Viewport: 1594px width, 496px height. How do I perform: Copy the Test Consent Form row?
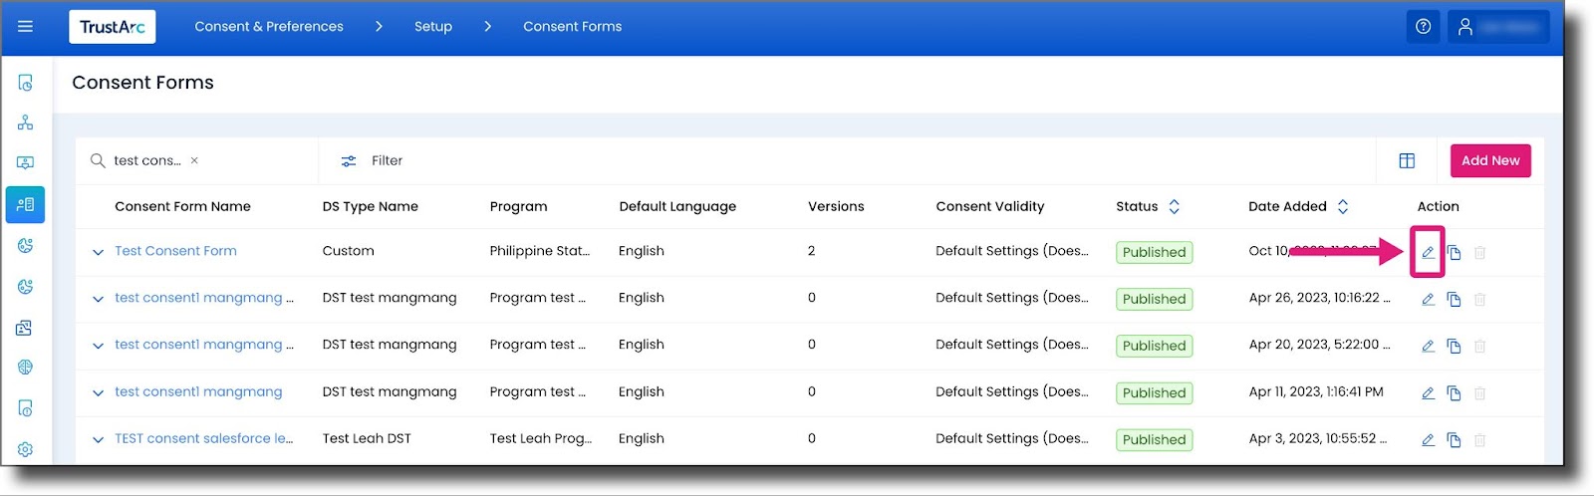pos(1454,252)
